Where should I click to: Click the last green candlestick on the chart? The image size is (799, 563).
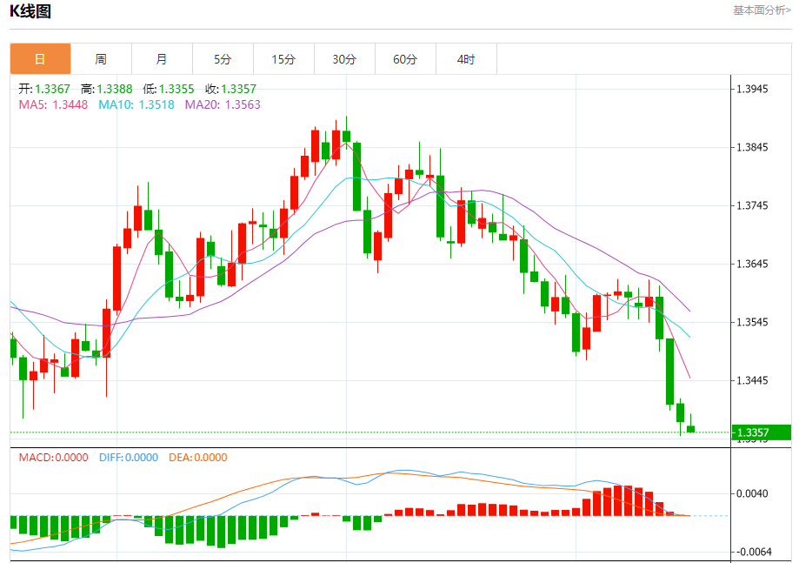(690, 429)
